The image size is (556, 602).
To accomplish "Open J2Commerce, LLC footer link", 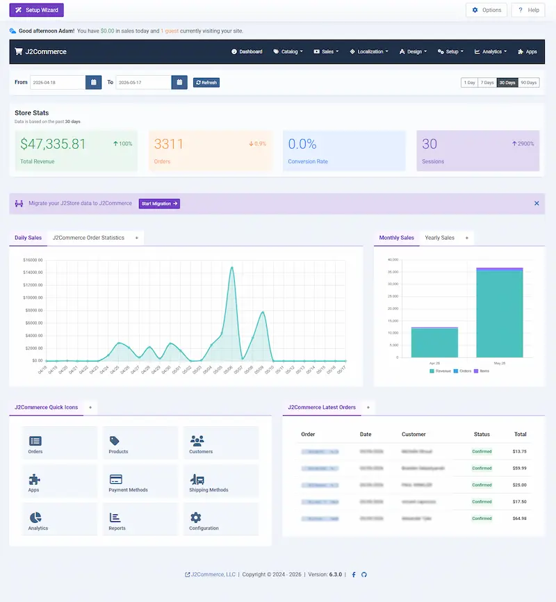I will [x=210, y=574].
